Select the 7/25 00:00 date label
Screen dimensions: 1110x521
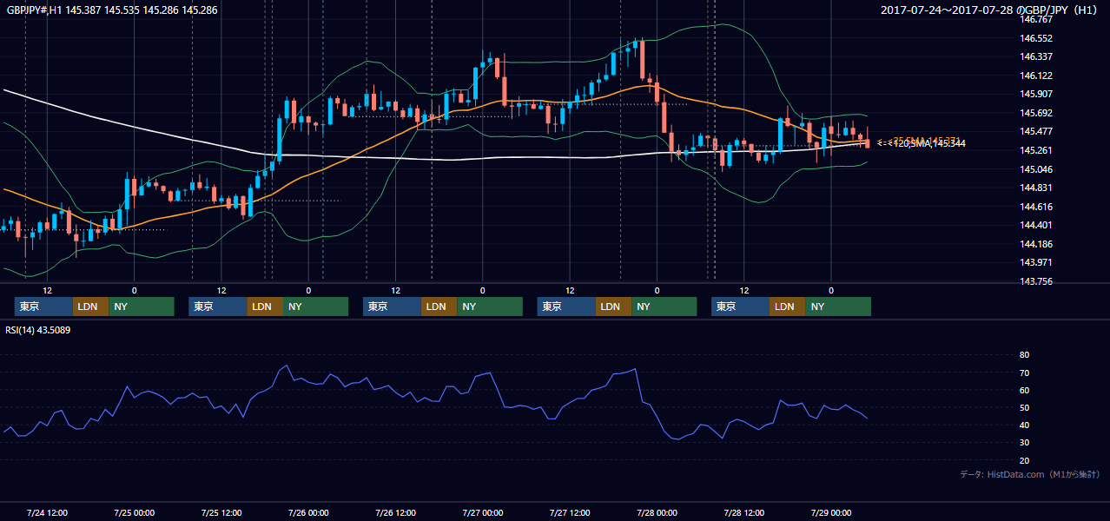tap(134, 512)
